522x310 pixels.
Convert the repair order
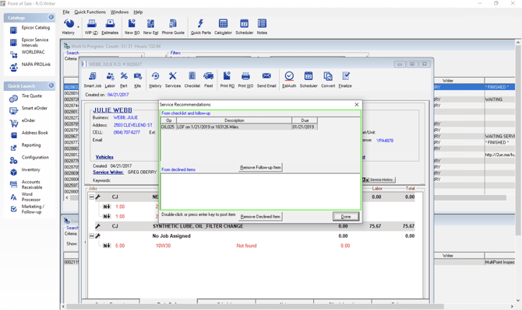tap(328, 80)
